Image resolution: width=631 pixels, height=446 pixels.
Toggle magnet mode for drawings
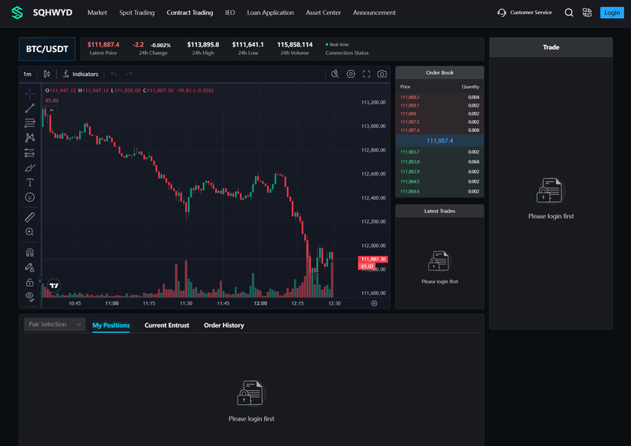30,253
